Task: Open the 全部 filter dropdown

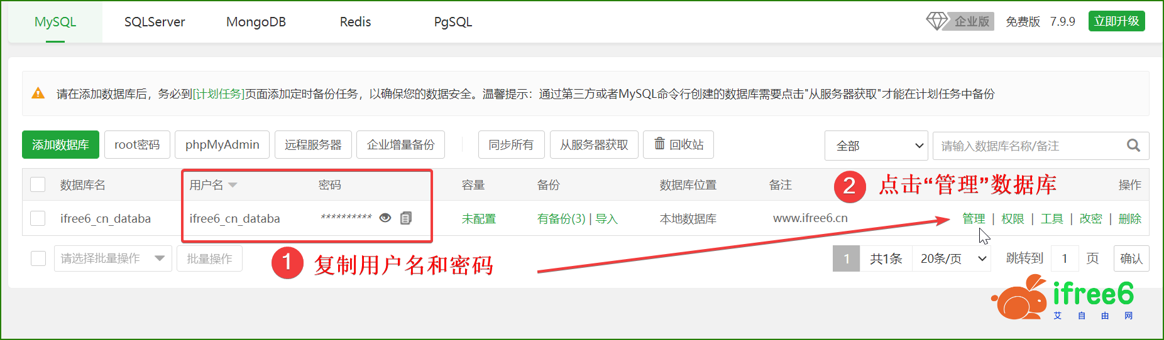Action: tap(876, 146)
